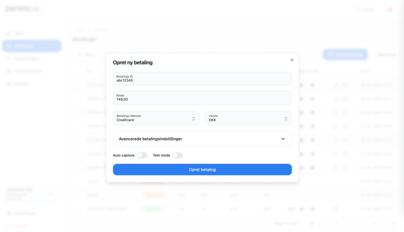Click the blue Opret betaling submit button
The height and width of the screenshot is (232, 404).
click(x=202, y=170)
